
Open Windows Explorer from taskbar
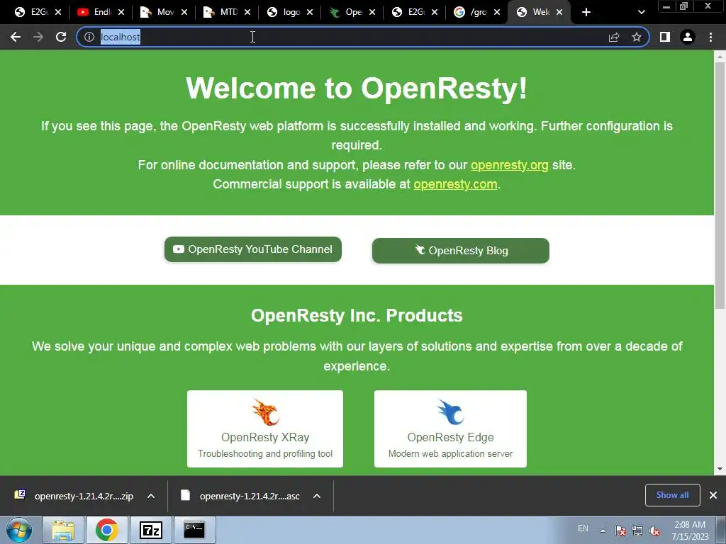(62, 530)
